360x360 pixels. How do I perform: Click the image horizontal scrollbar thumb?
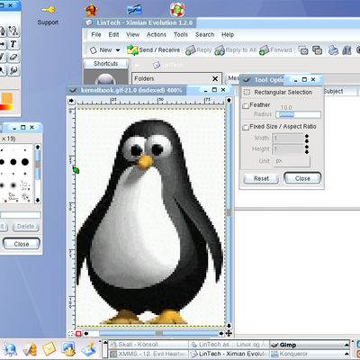(x=159, y=333)
